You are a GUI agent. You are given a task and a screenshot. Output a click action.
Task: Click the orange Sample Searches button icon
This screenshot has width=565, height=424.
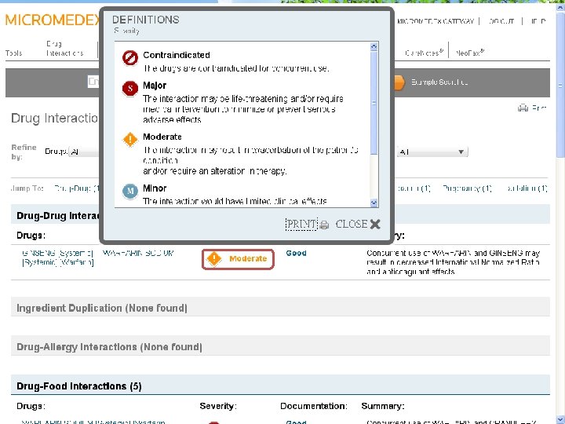coord(399,82)
